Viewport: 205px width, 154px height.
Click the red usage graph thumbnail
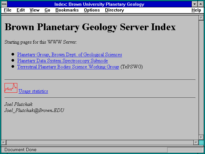(11, 88)
